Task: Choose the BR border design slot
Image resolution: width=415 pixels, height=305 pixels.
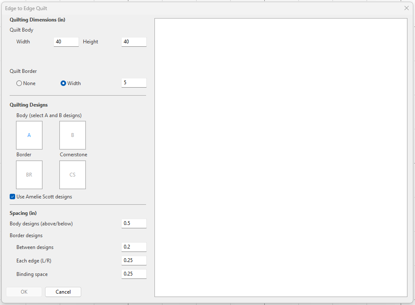Action: click(x=29, y=175)
